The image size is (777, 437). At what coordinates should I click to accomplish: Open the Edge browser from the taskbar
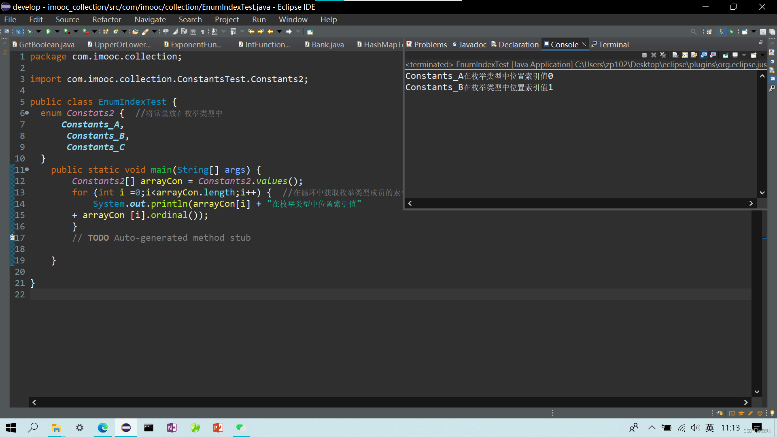(103, 428)
